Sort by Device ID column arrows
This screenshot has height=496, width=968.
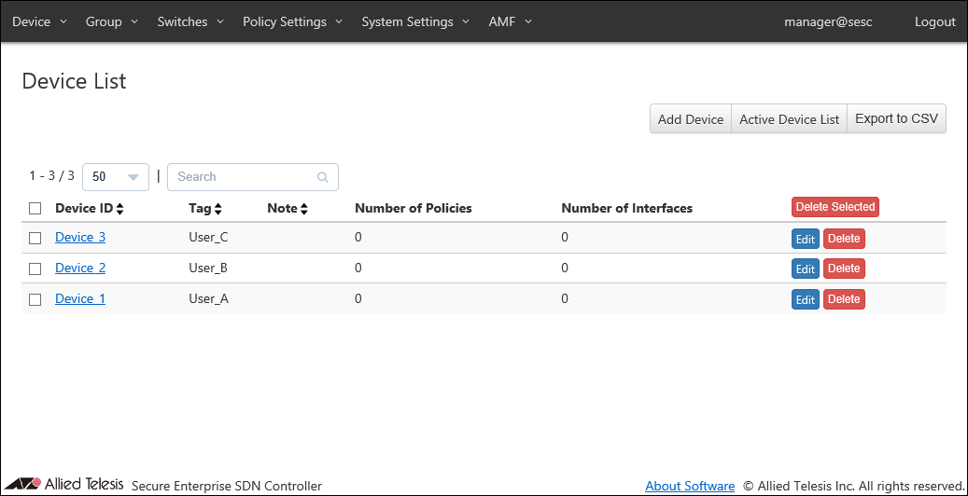coord(119,209)
